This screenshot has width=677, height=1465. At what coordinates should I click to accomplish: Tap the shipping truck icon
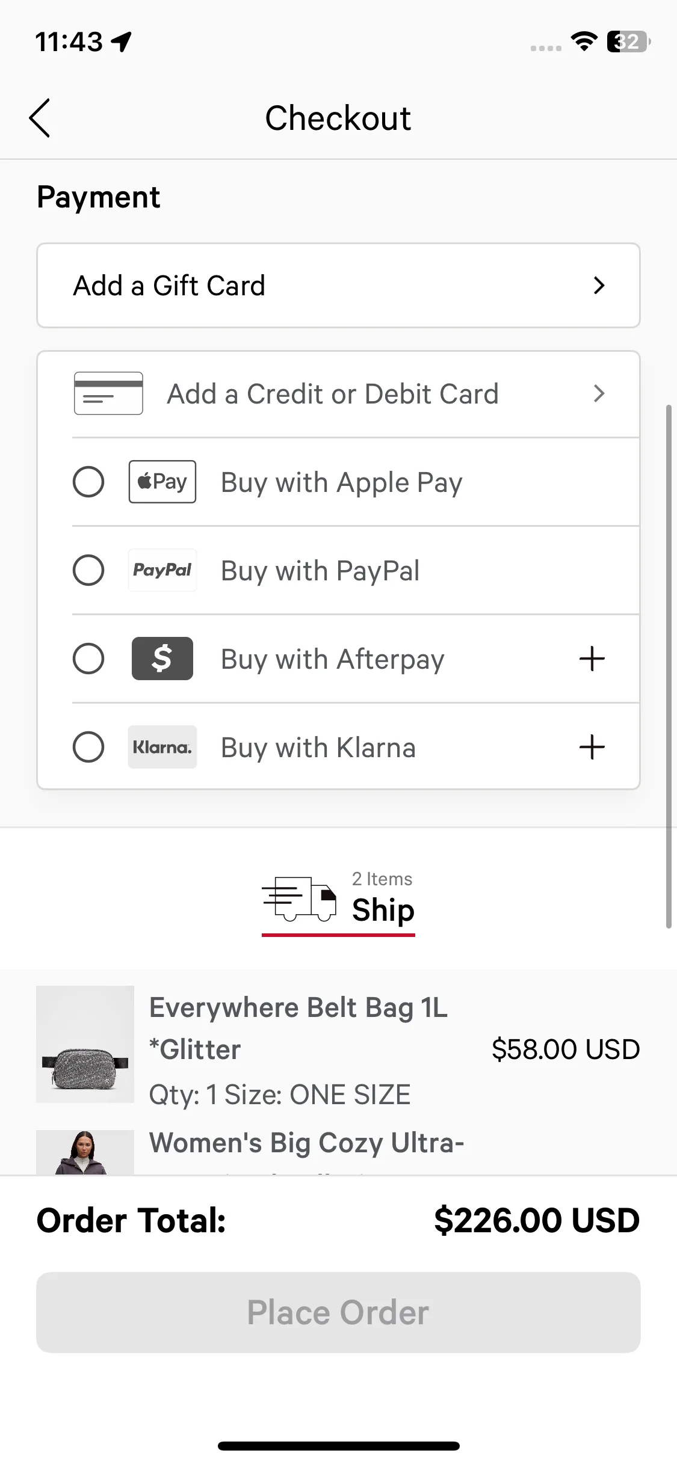pos(299,898)
